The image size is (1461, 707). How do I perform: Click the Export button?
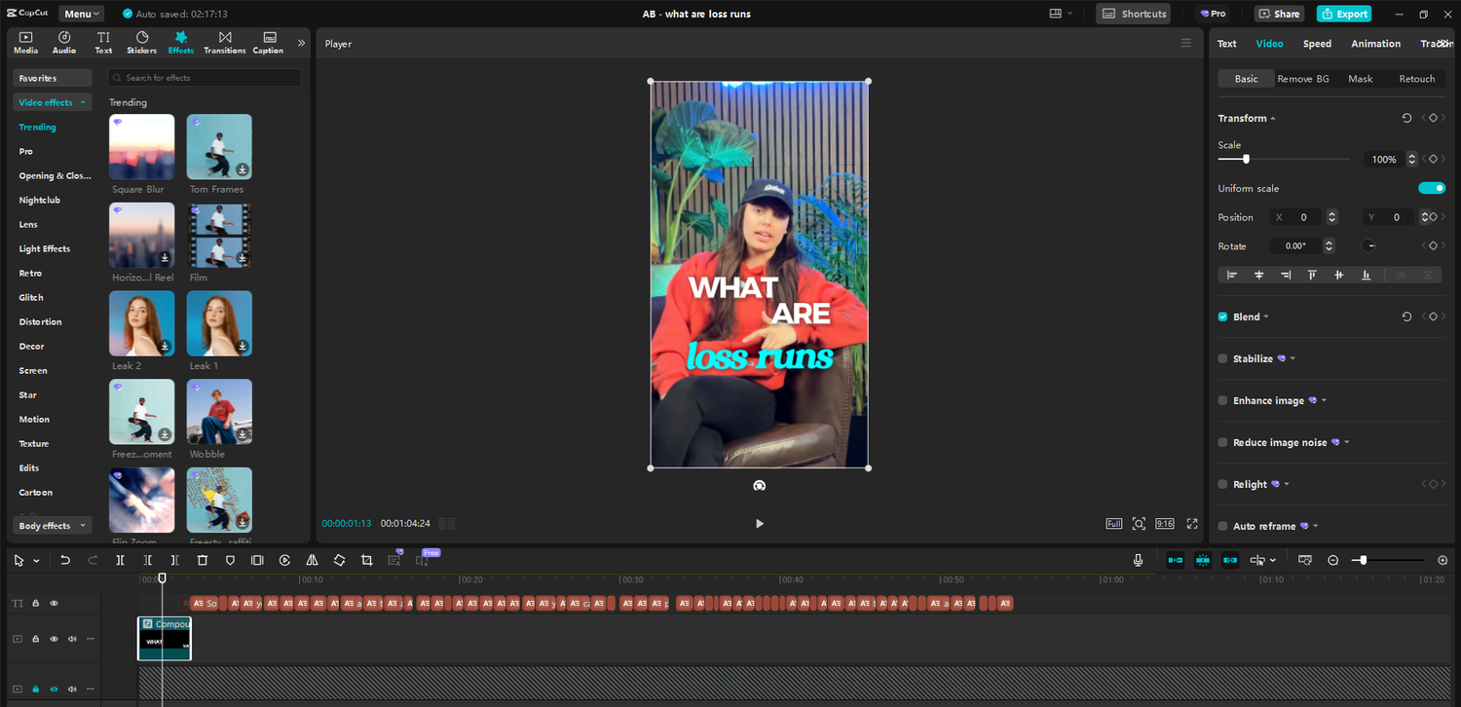(x=1344, y=14)
